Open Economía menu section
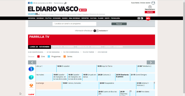 tap(57, 18)
